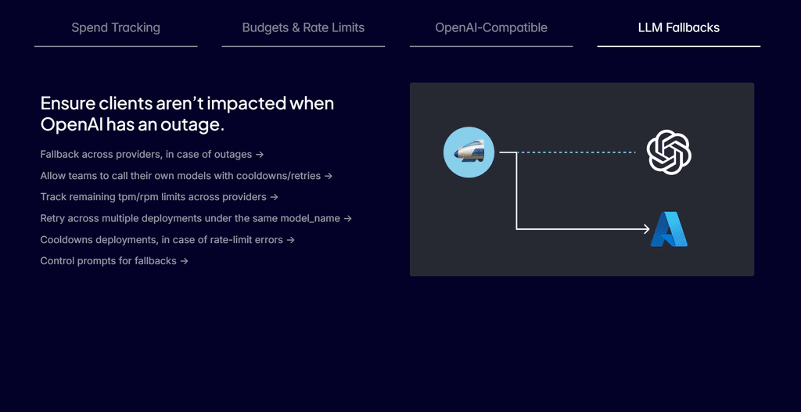Follow the 'Allow teams to call their own models' link
The image size is (801, 412).
click(x=181, y=176)
